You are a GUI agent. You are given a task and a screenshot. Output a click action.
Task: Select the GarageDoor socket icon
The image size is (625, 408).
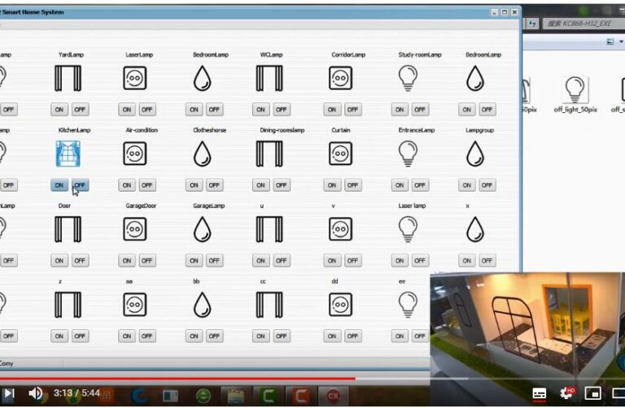point(135,229)
